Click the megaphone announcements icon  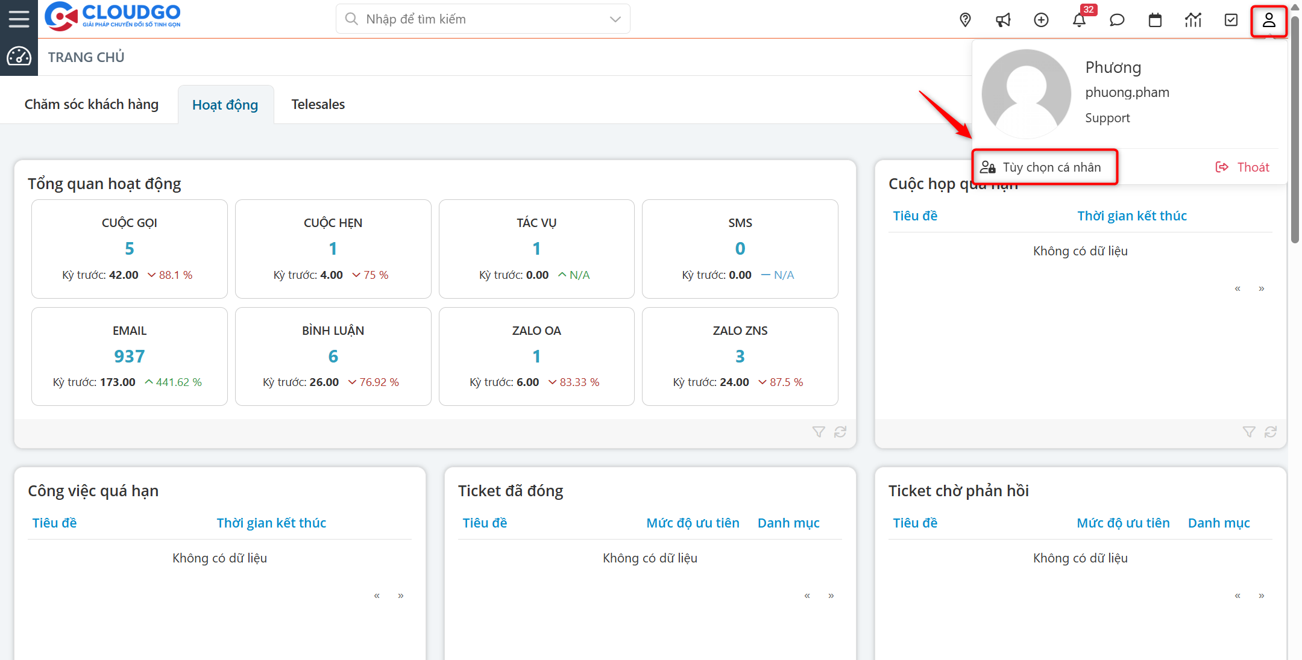[x=1003, y=20]
